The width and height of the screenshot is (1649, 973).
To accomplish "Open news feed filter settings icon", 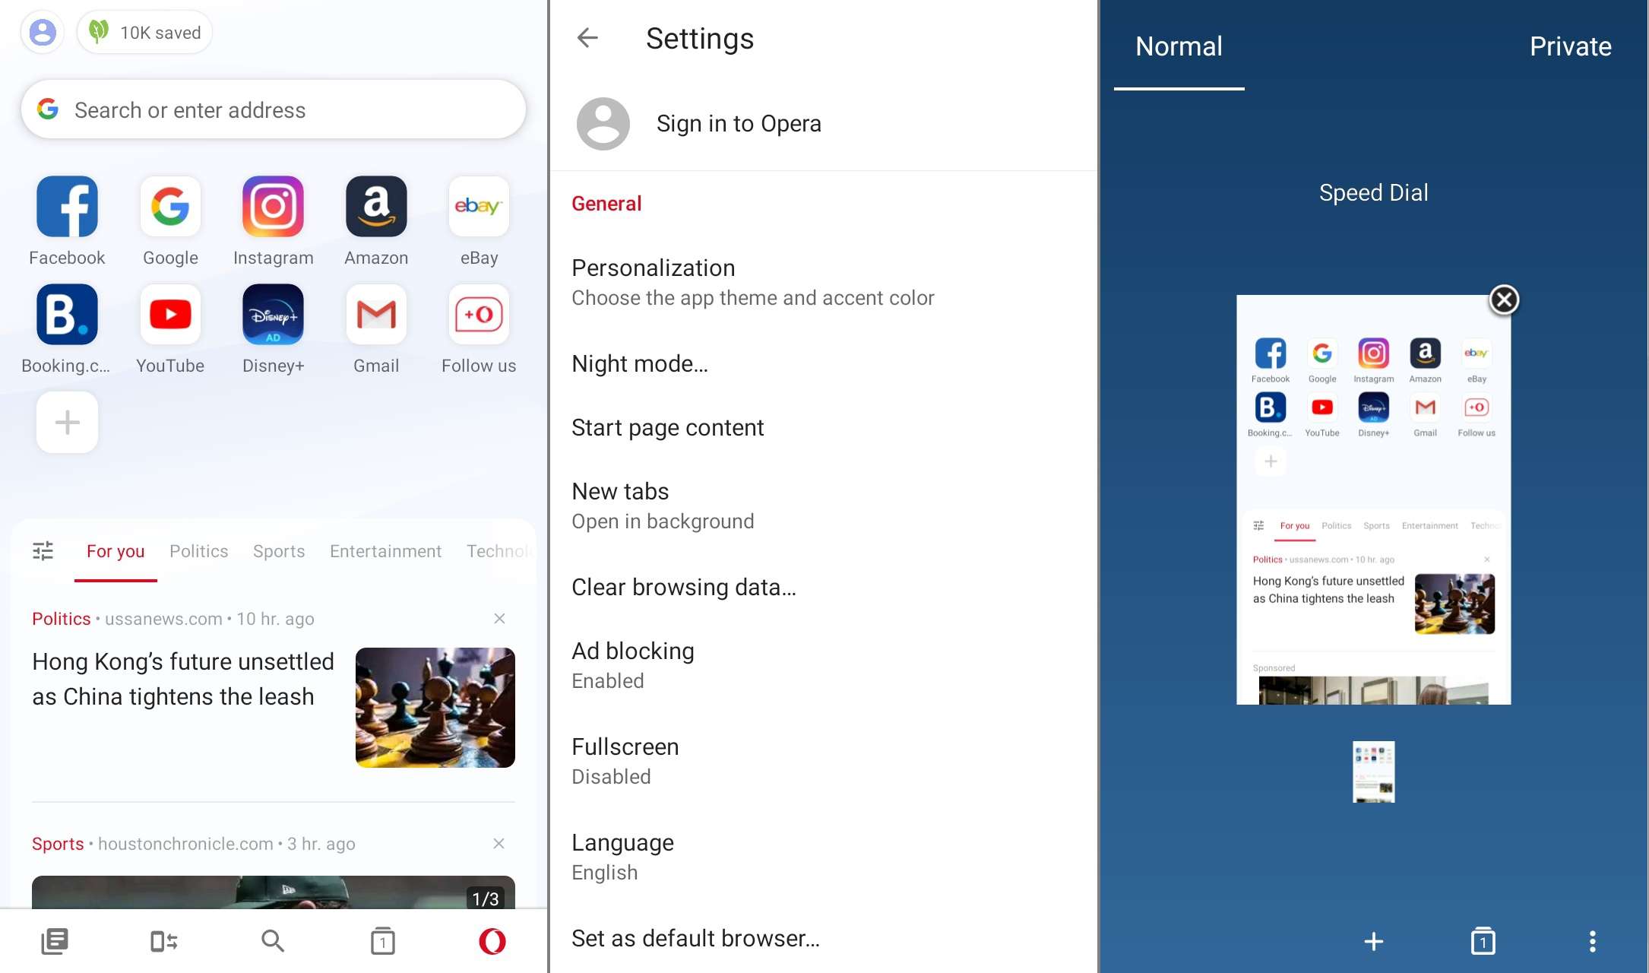I will (x=43, y=550).
